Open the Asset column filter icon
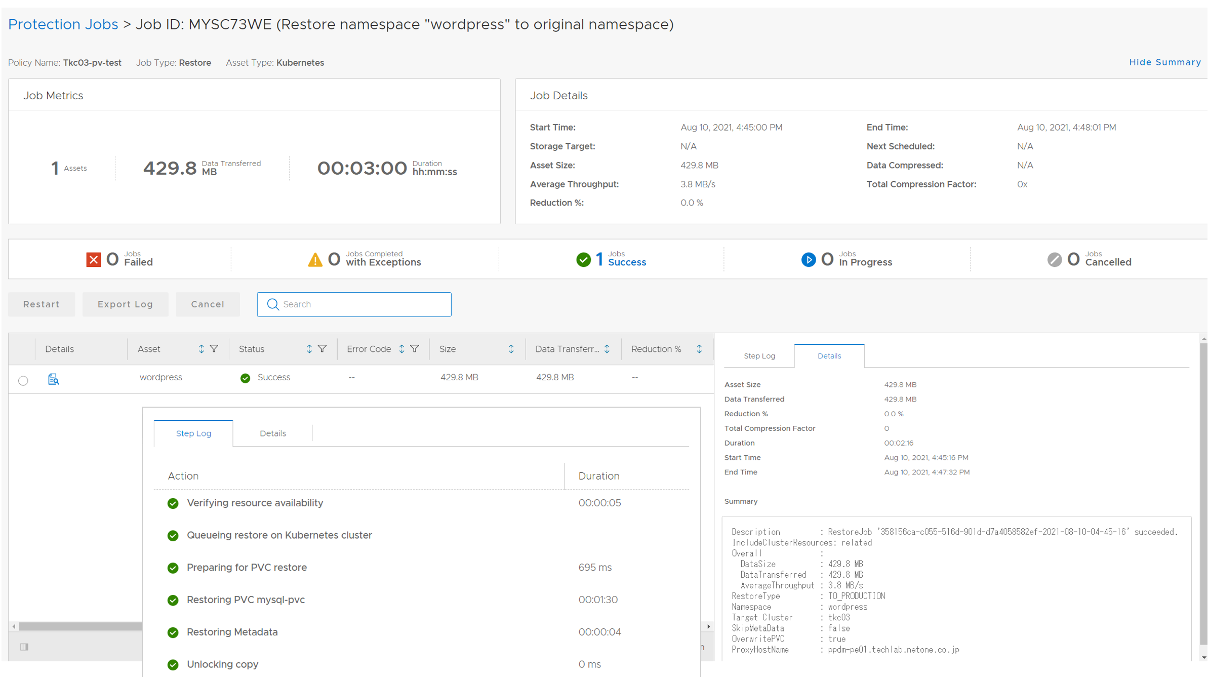Viewport: 1209px width, 677px height. pos(214,349)
